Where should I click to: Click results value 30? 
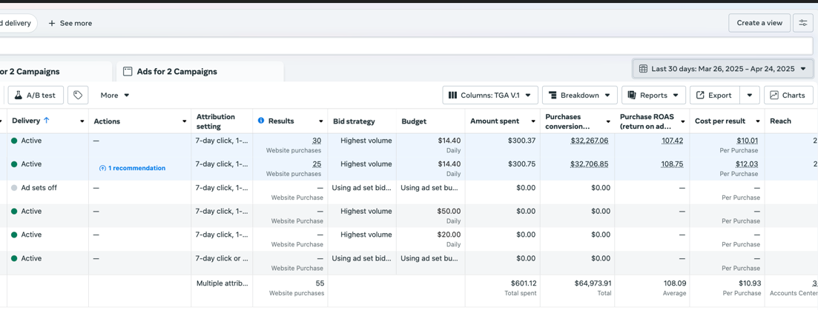pyautogui.click(x=317, y=141)
